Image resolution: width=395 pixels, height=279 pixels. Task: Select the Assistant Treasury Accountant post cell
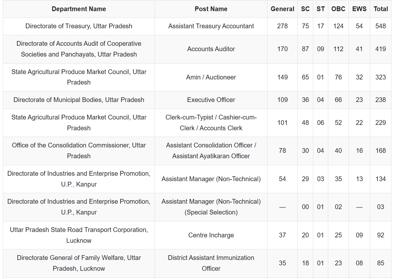click(x=211, y=26)
